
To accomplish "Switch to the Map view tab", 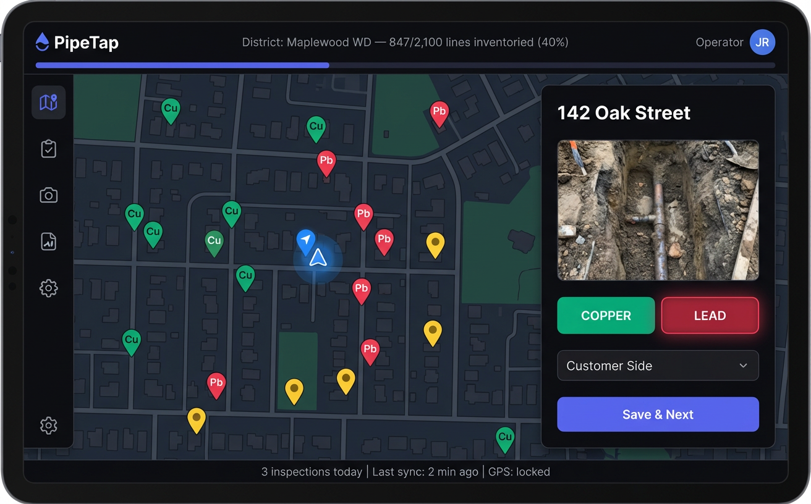I will (x=48, y=102).
